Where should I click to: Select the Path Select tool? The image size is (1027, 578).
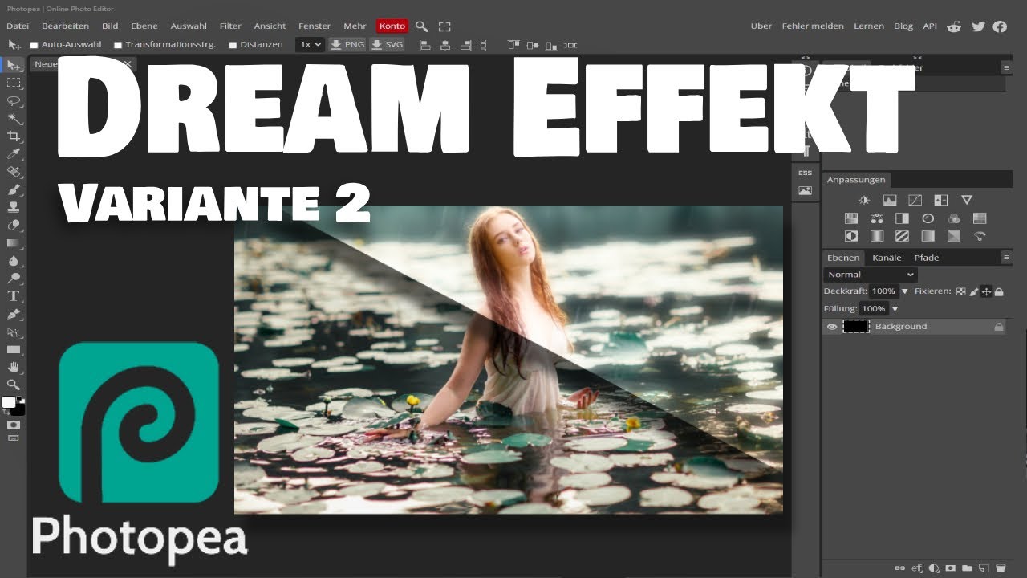(14, 332)
